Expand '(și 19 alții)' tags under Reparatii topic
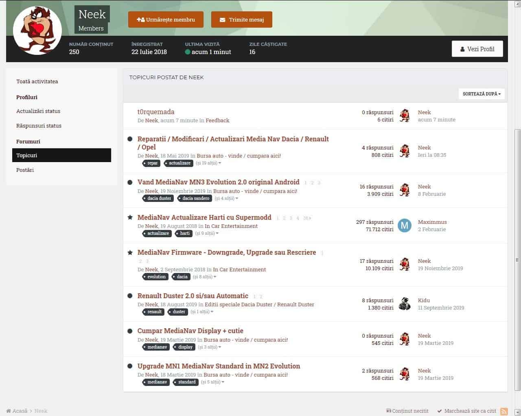521x416 pixels. pos(208,163)
